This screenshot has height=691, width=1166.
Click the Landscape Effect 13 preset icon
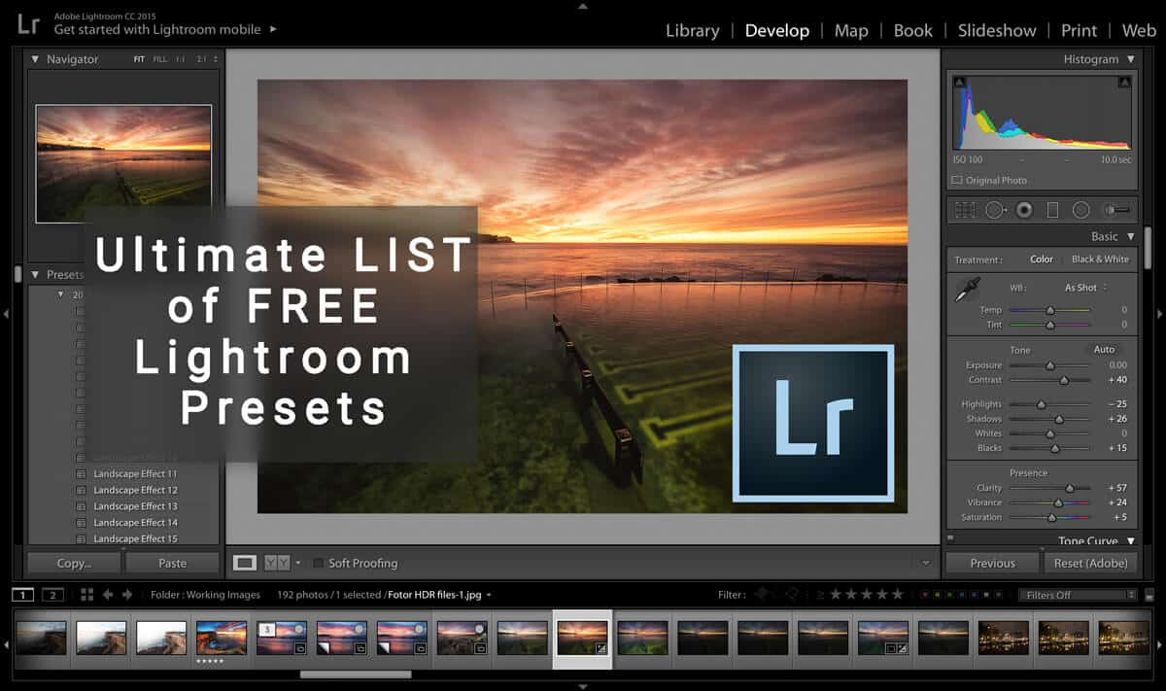point(81,506)
